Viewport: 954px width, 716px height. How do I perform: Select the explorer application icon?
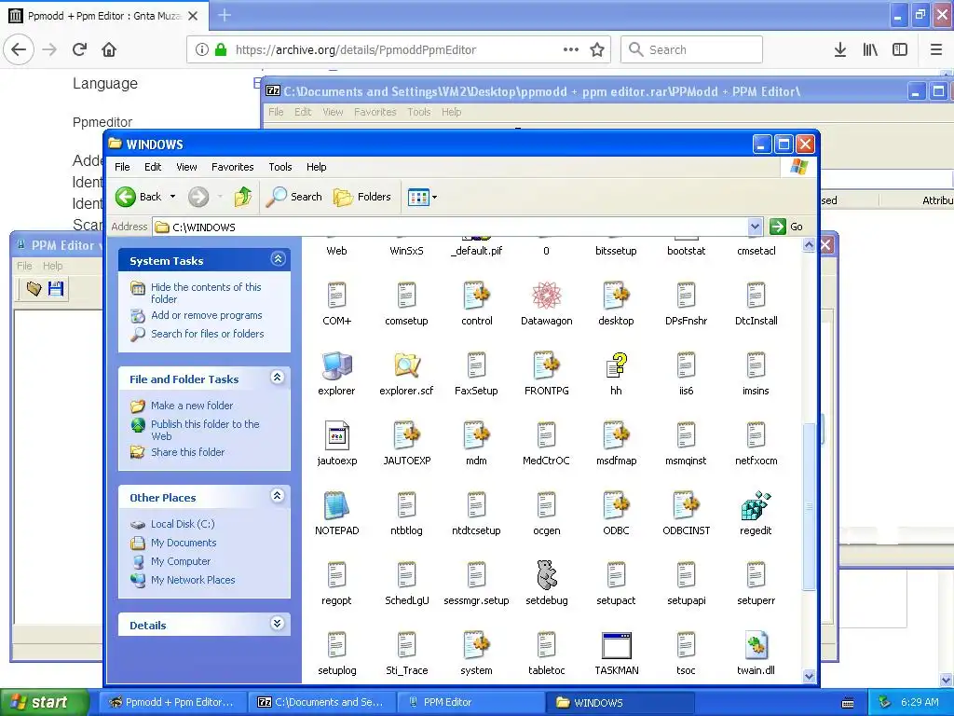pyautogui.click(x=336, y=365)
